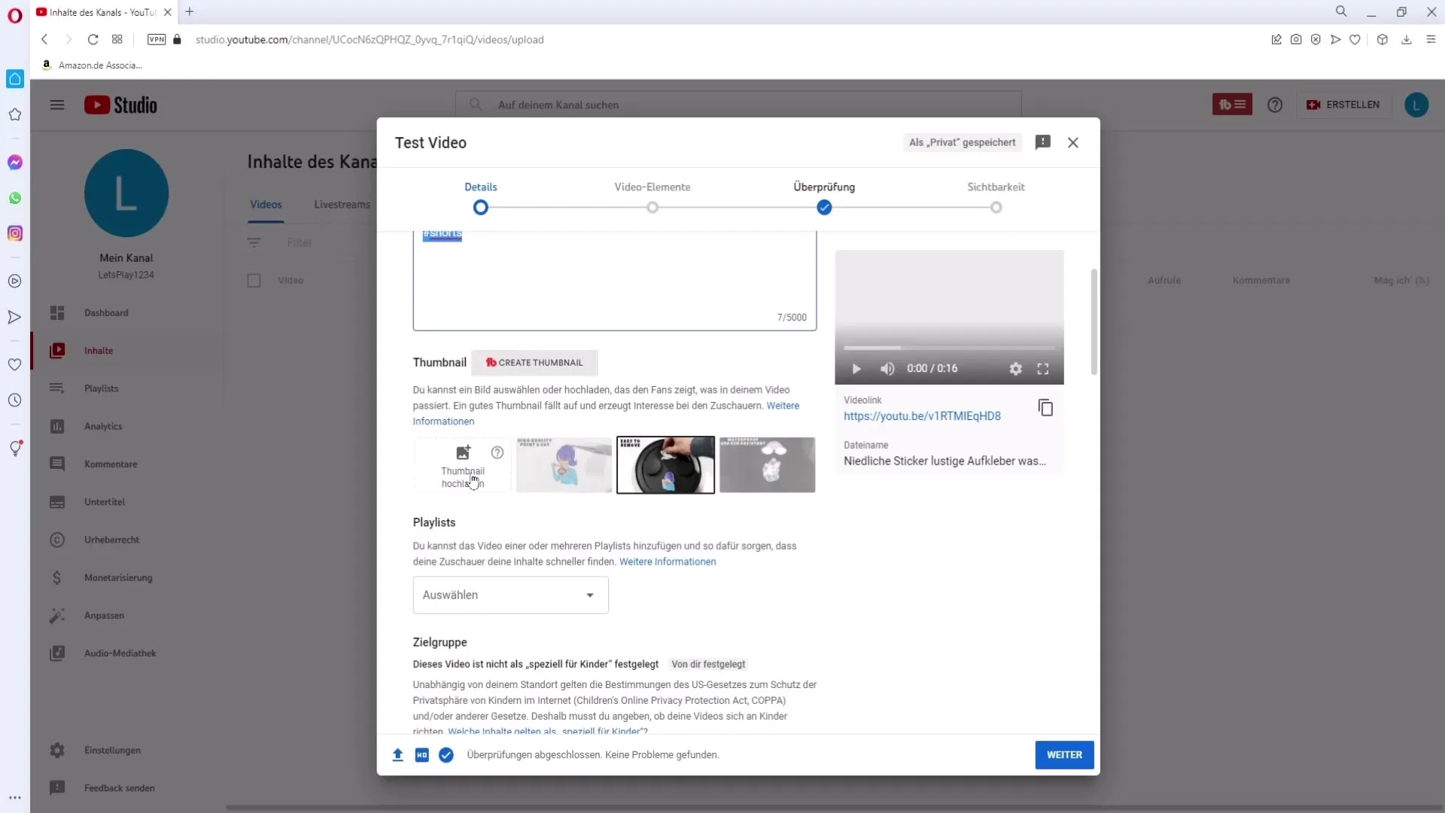The width and height of the screenshot is (1445, 813).
Task: Mute the video preview audio
Action: click(887, 368)
